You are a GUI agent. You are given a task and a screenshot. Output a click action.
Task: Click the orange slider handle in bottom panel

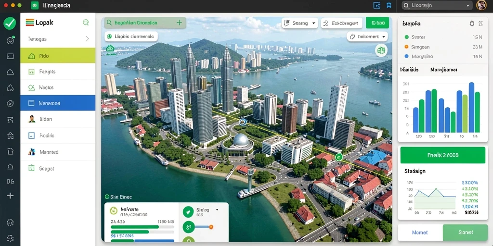coord(211,227)
